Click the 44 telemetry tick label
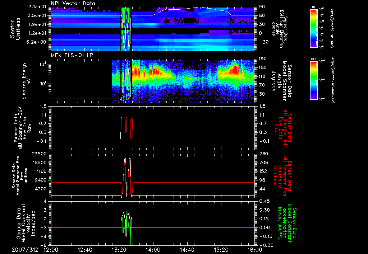This screenshot has width=368, height=254. (x=262, y=189)
